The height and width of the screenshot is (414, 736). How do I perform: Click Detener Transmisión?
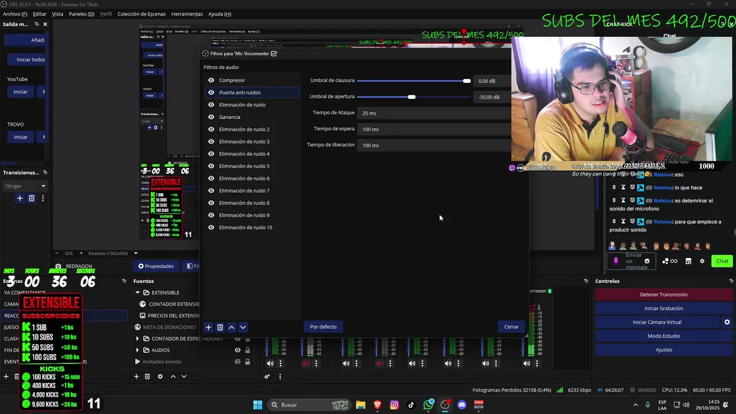pos(664,294)
